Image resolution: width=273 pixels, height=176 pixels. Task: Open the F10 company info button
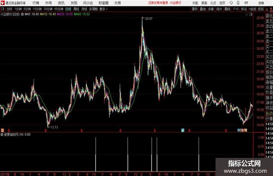(x=236, y=9)
